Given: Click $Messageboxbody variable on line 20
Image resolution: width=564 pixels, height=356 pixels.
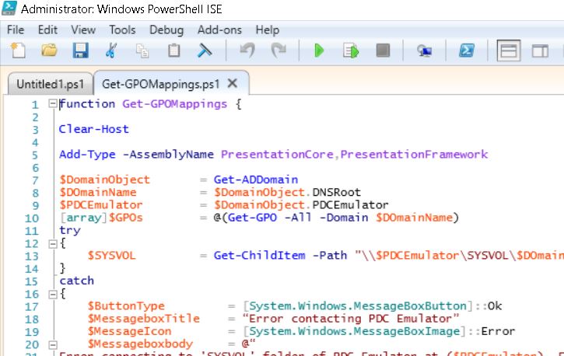Looking at the screenshot, I should pos(140,344).
